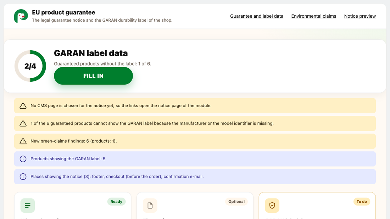This screenshot has height=219, width=390.
Task: Go to Environmental claims
Action: (x=314, y=16)
